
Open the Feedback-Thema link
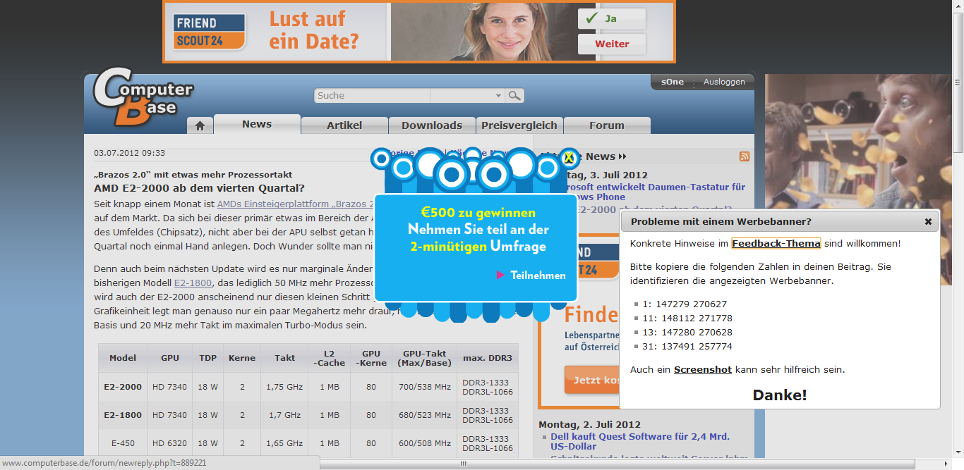[x=776, y=243]
